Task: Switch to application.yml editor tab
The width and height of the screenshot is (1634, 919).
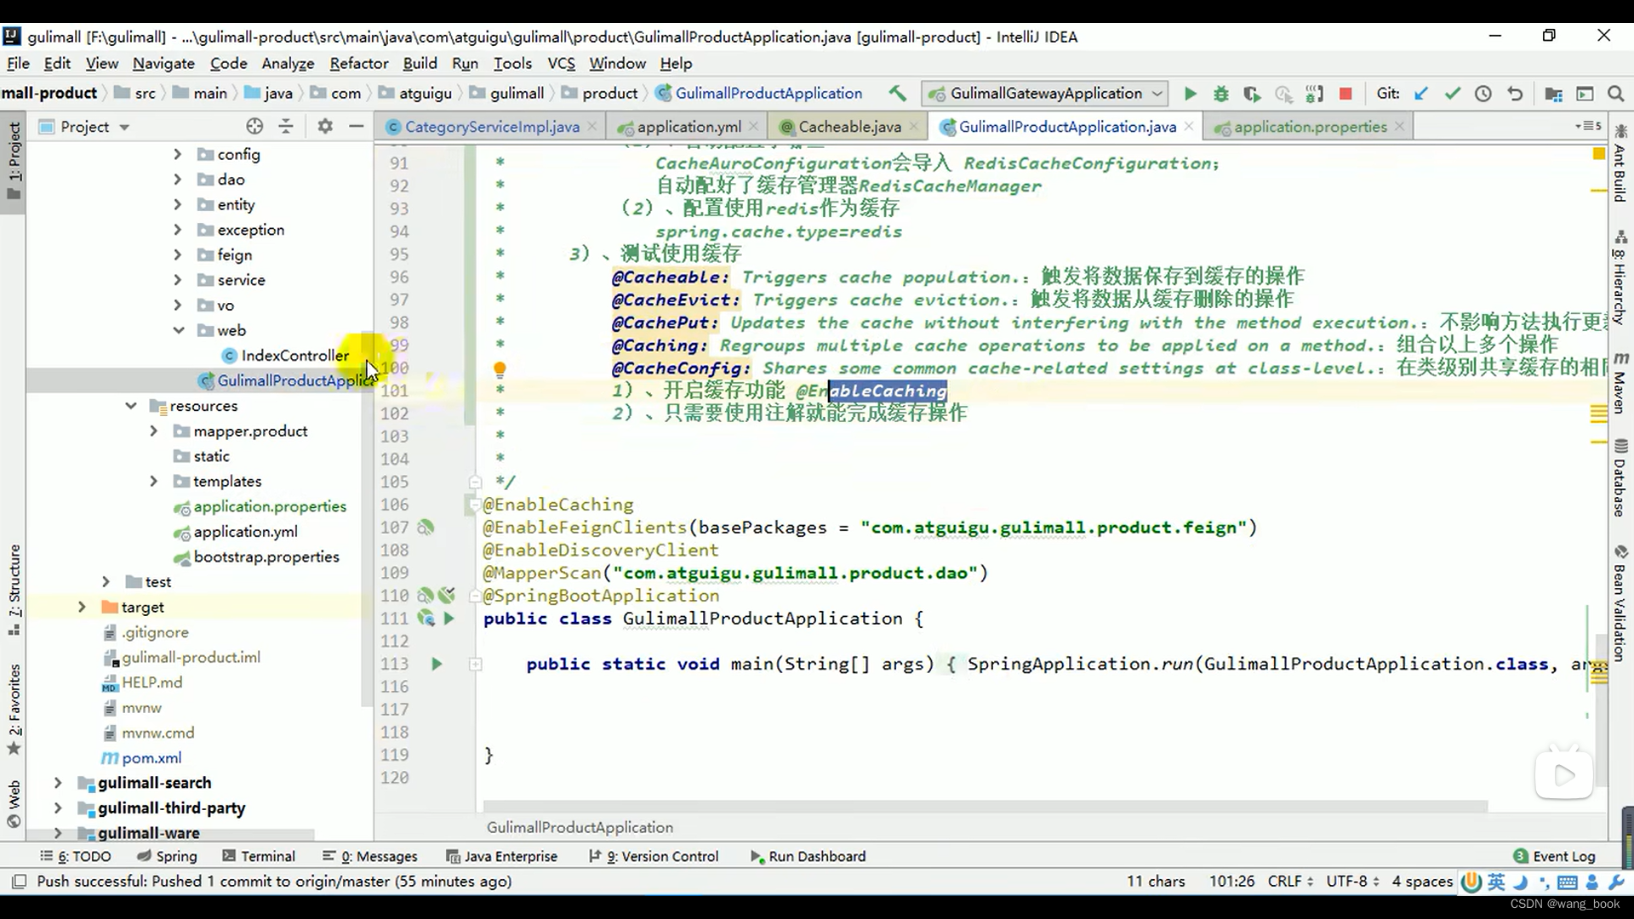Action: [688, 127]
